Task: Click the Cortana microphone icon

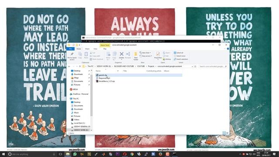Action: pyautogui.click(x=54, y=154)
